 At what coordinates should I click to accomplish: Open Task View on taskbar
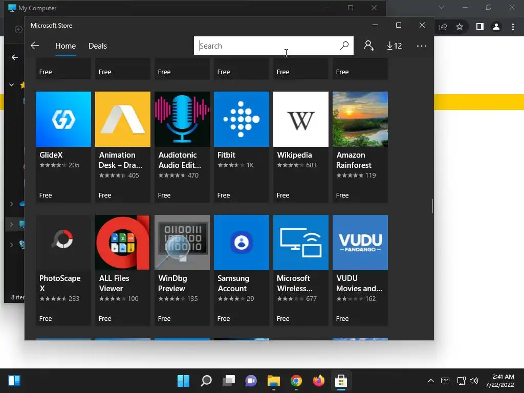229,381
